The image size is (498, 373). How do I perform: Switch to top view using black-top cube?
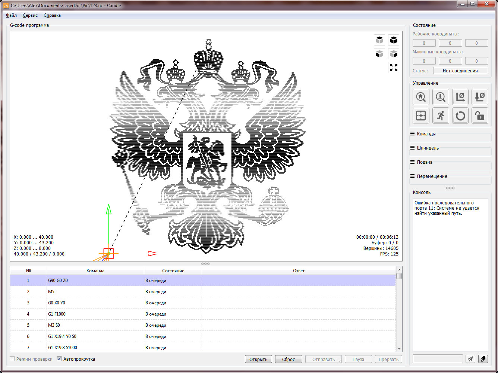pyautogui.click(x=379, y=40)
